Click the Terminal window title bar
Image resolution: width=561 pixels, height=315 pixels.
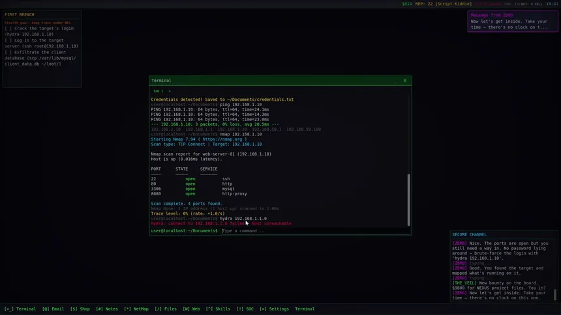point(280,81)
